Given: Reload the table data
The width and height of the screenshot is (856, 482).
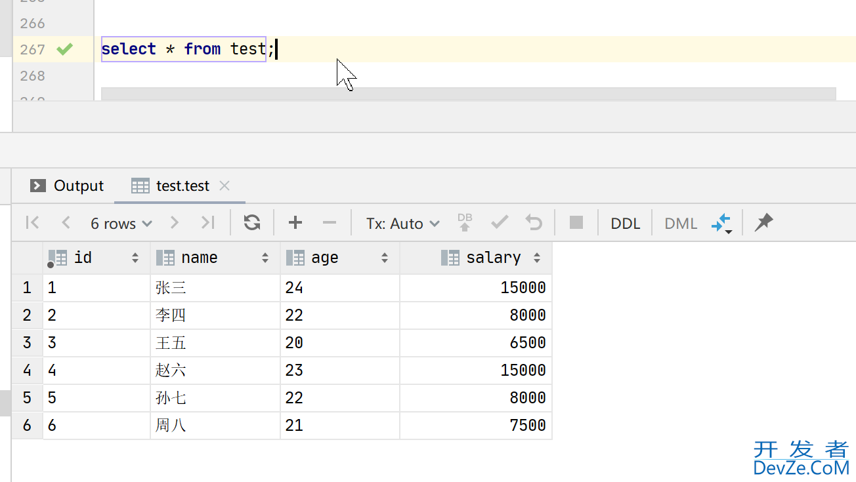Looking at the screenshot, I should 252,223.
